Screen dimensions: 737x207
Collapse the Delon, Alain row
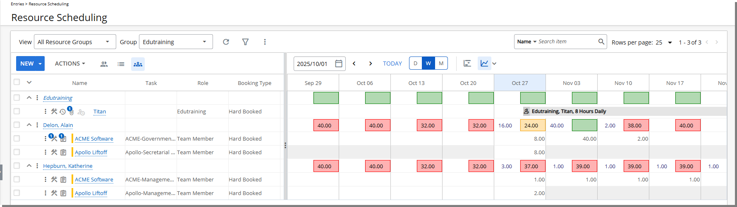pos(29,125)
